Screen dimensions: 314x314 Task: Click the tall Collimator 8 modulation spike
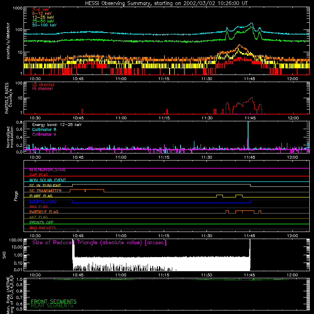[248, 135]
